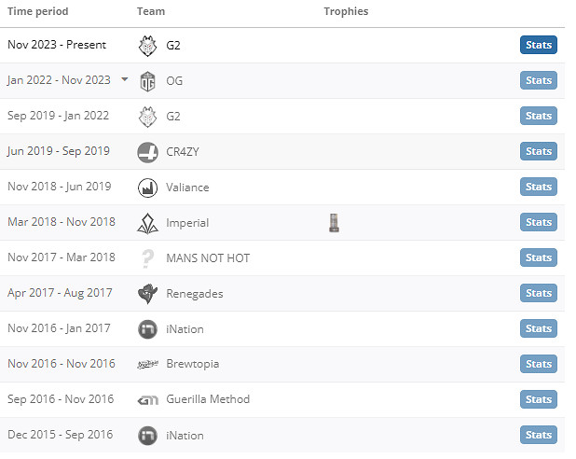
Task: Click the Renegades team logo
Action: [x=147, y=293]
